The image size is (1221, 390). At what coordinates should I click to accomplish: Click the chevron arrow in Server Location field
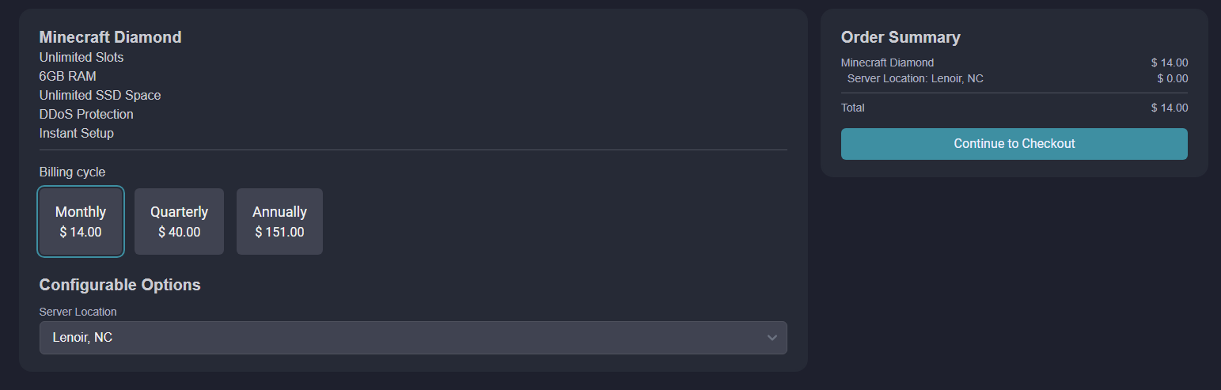coord(772,338)
